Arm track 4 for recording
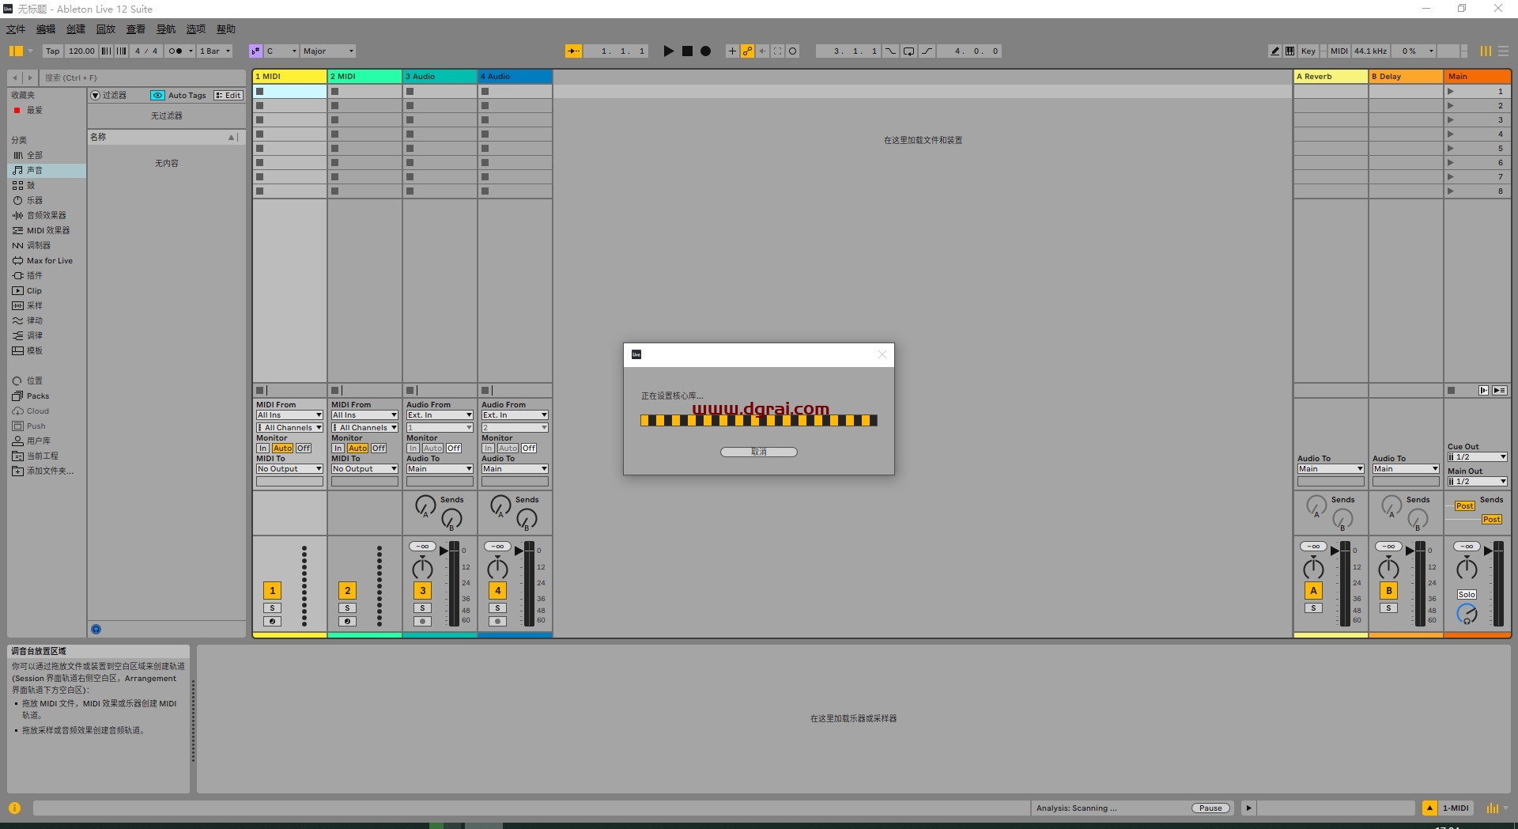Viewport: 1518px width, 829px height. click(497, 621)
